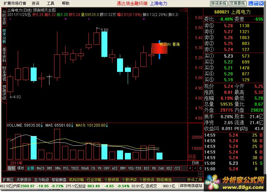The width and height of the screenshot is (267, 192).
Task: Click the MA10 down arrow in volume pane
Action: tap(107, 125)
